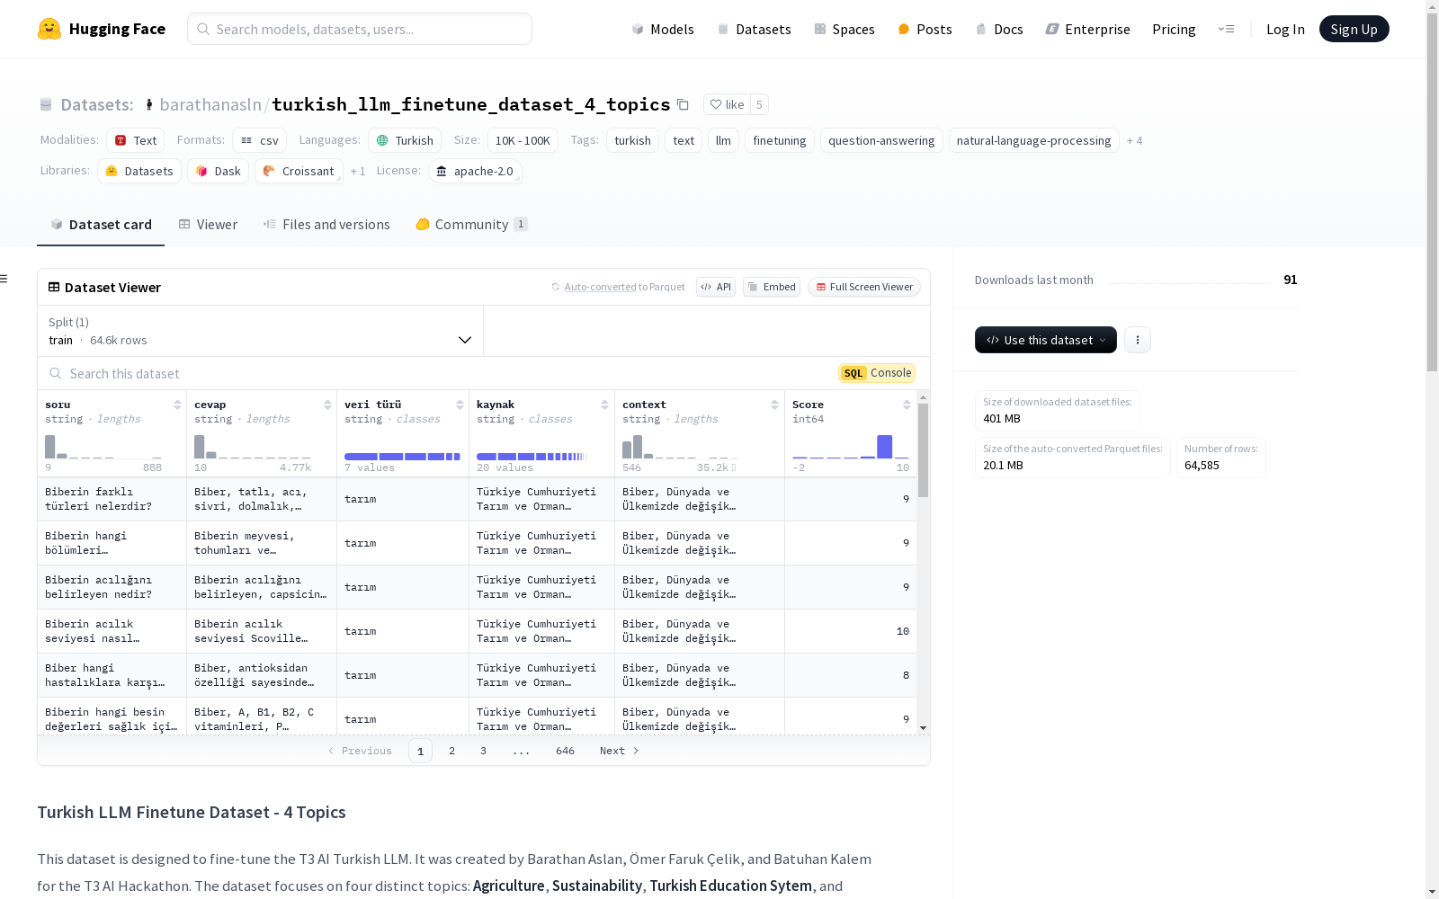Click the Hugging Face logo icon

tap(49, 29)
